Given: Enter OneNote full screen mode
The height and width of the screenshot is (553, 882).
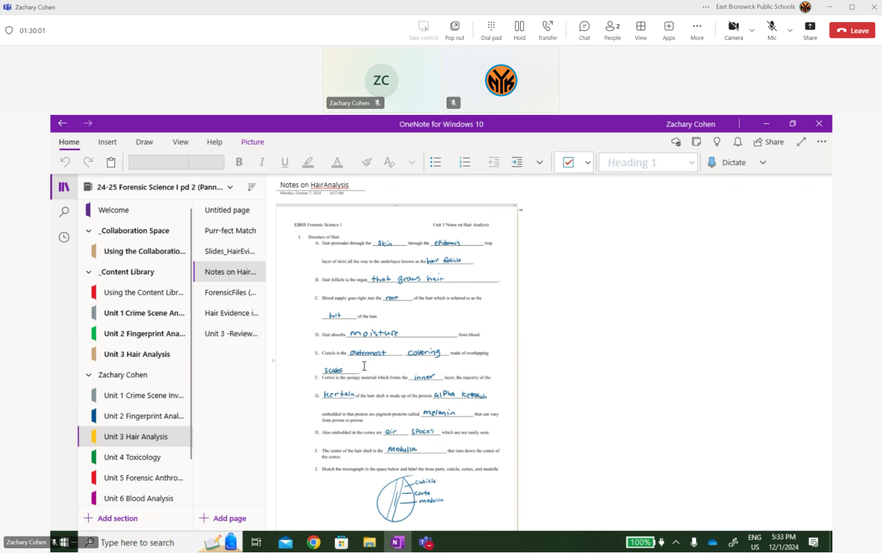Looking at the screenshot, I should (801, 142).
